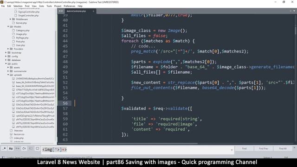Viewport: 297px width, 167px height.
Task: Open the View menu
Action: 34,6
